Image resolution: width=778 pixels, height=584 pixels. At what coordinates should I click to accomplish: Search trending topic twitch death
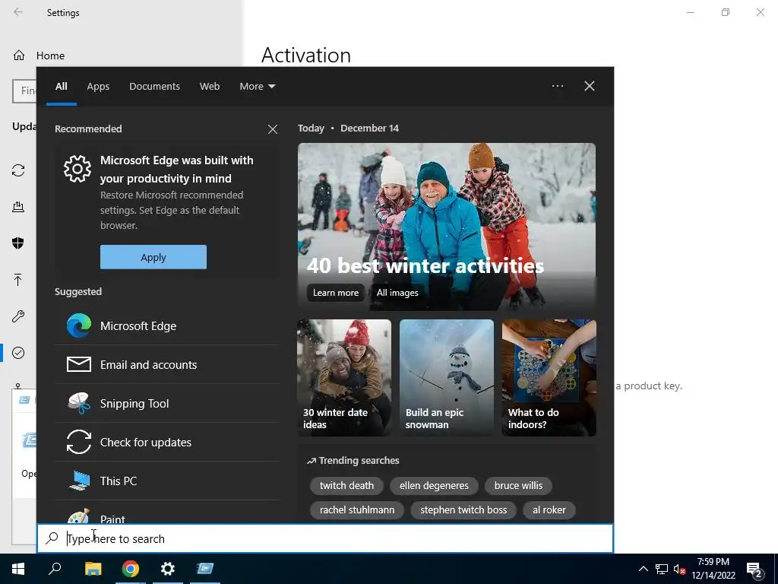pyautogui.click(x=346, y=486)
